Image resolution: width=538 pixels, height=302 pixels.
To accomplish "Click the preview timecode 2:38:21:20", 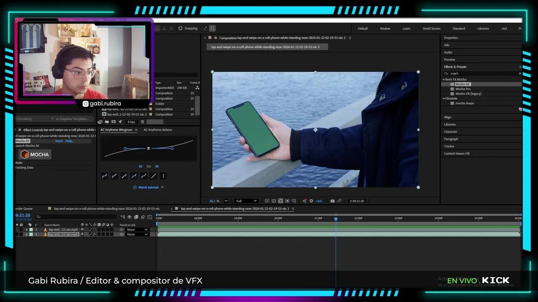I will 356,201.
